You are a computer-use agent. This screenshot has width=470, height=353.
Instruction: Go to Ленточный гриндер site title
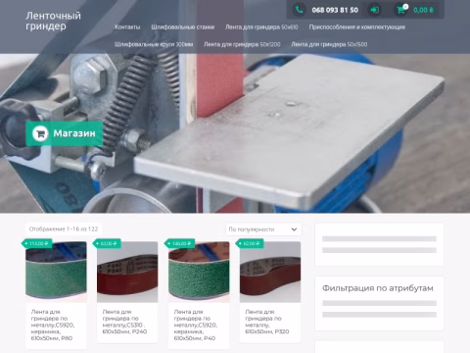pyautogui.click(x=53, y=21)
